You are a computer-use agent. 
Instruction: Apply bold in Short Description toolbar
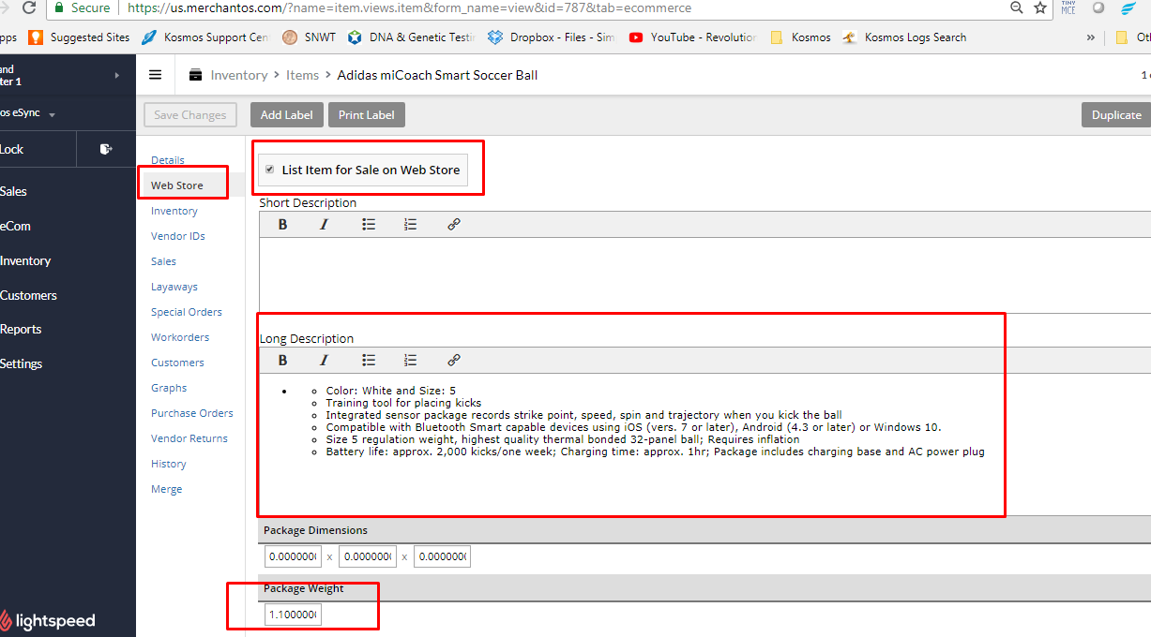(282, 225)
